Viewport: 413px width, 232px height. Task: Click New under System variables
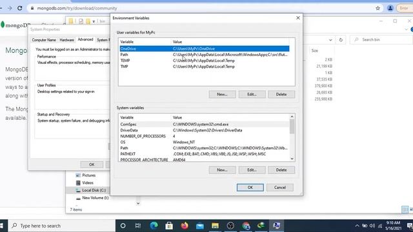(222, 170)
